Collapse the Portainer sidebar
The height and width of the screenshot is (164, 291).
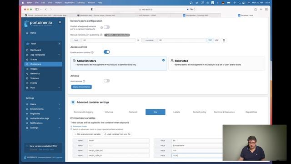pos(60,22)
